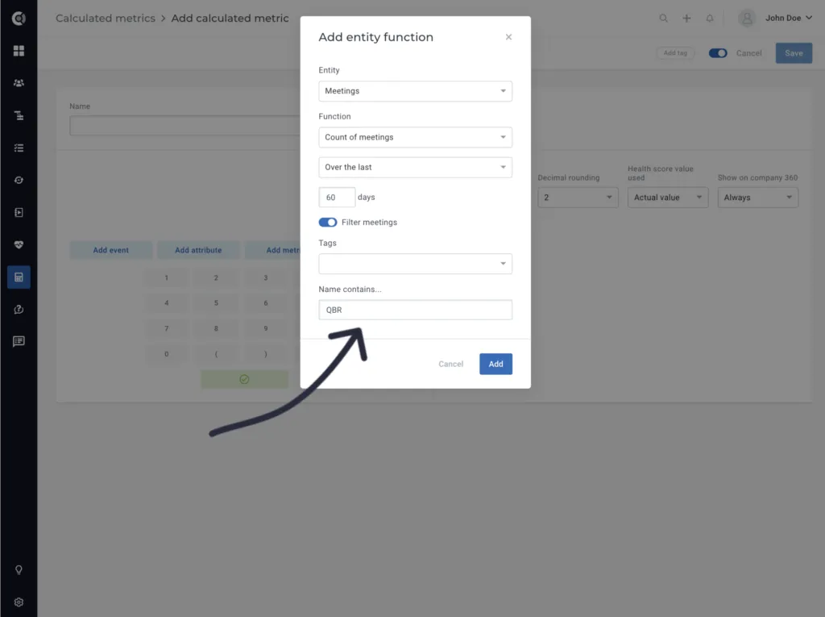Click Cancel next to the Save button

pos(748,53)
